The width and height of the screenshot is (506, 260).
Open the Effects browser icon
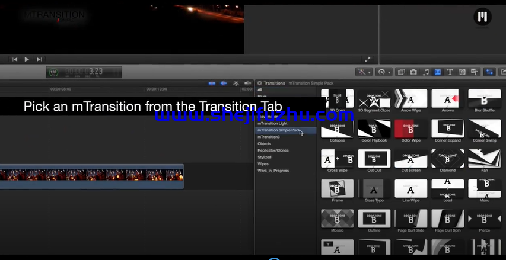tap(401, 72)
